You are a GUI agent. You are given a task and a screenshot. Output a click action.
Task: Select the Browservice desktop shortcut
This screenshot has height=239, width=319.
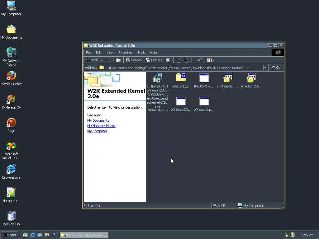click(12, 172)
